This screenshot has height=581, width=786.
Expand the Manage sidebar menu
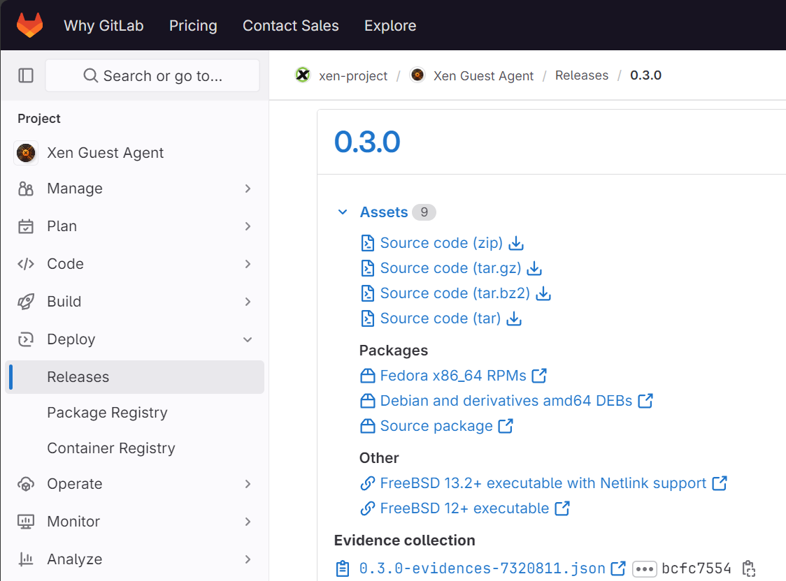coord(248,189)
